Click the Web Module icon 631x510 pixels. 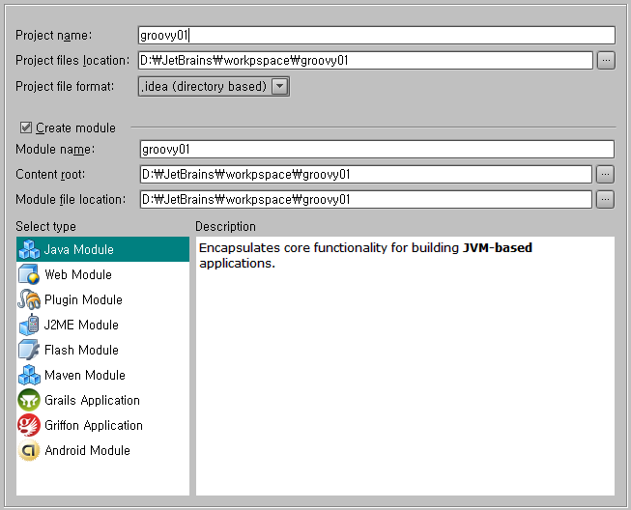(x=29, y=274)
